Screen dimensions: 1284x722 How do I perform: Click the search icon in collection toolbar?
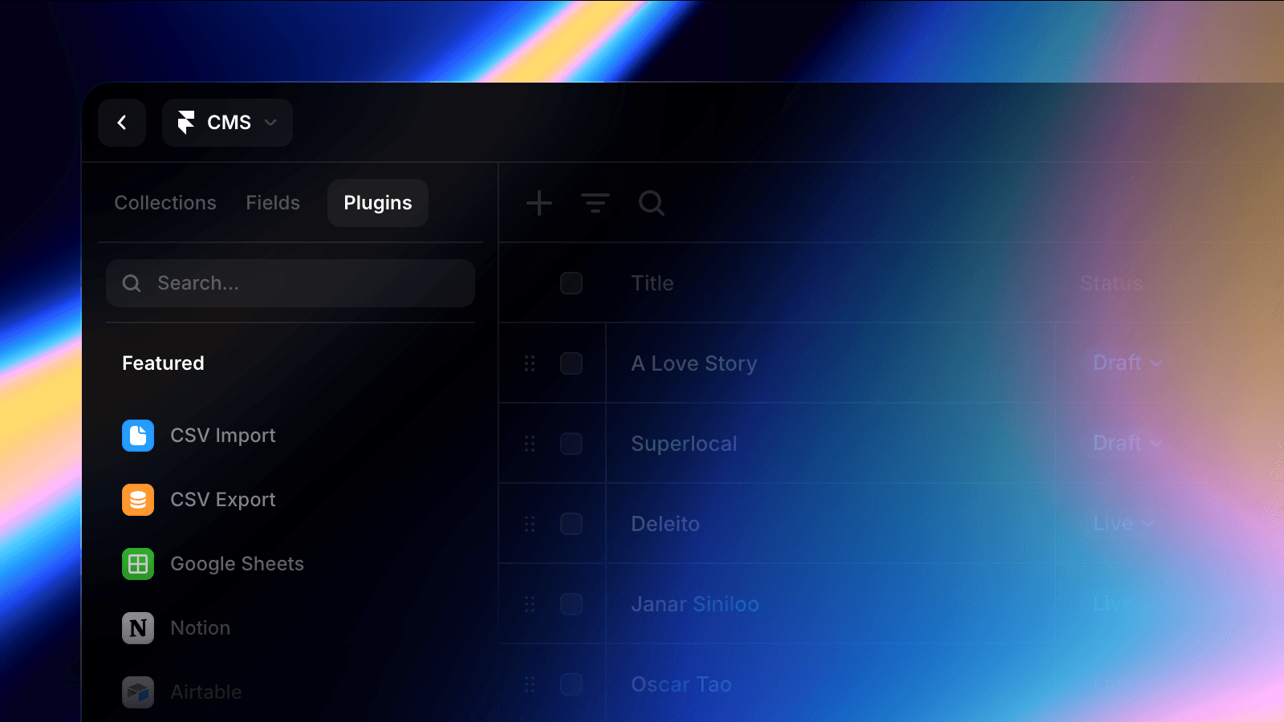pos(652,203)
